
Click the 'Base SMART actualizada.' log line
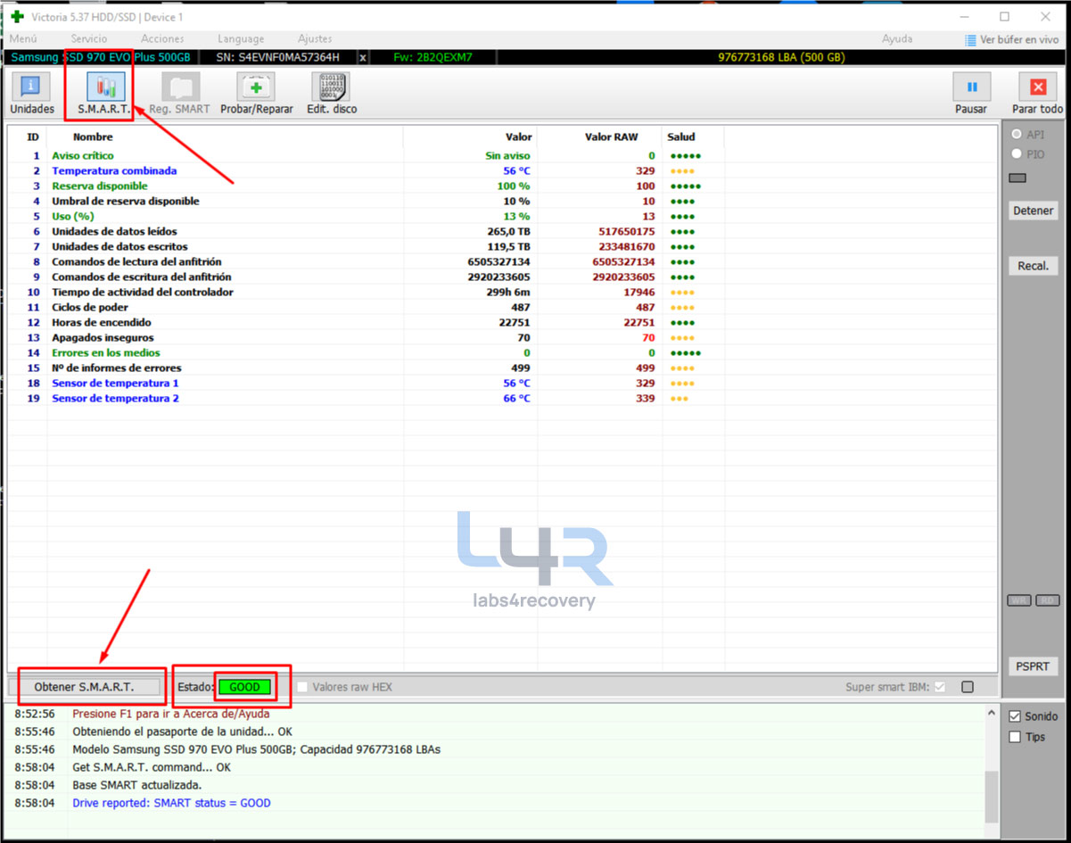pos(137,785)
